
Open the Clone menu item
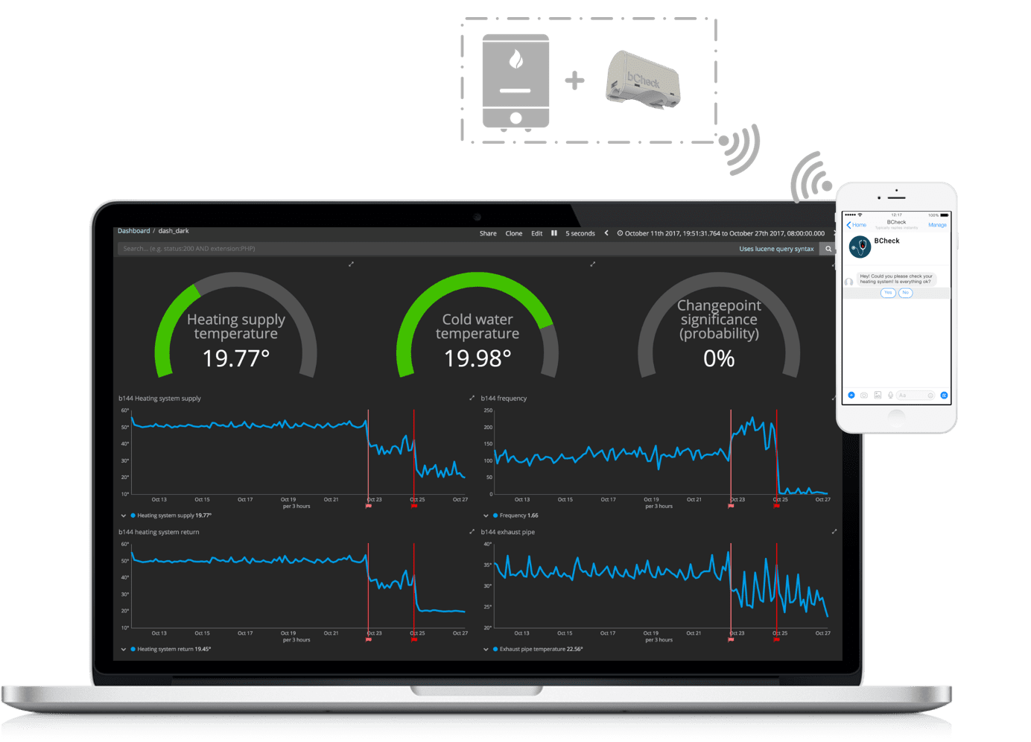click(513, 234)
